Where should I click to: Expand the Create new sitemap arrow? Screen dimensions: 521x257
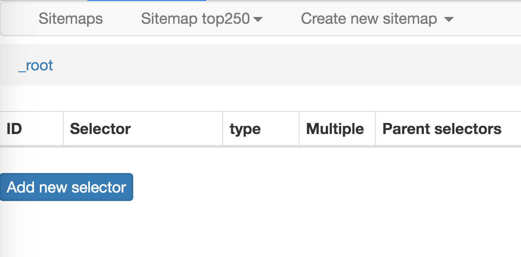click(x=448, y=20)
